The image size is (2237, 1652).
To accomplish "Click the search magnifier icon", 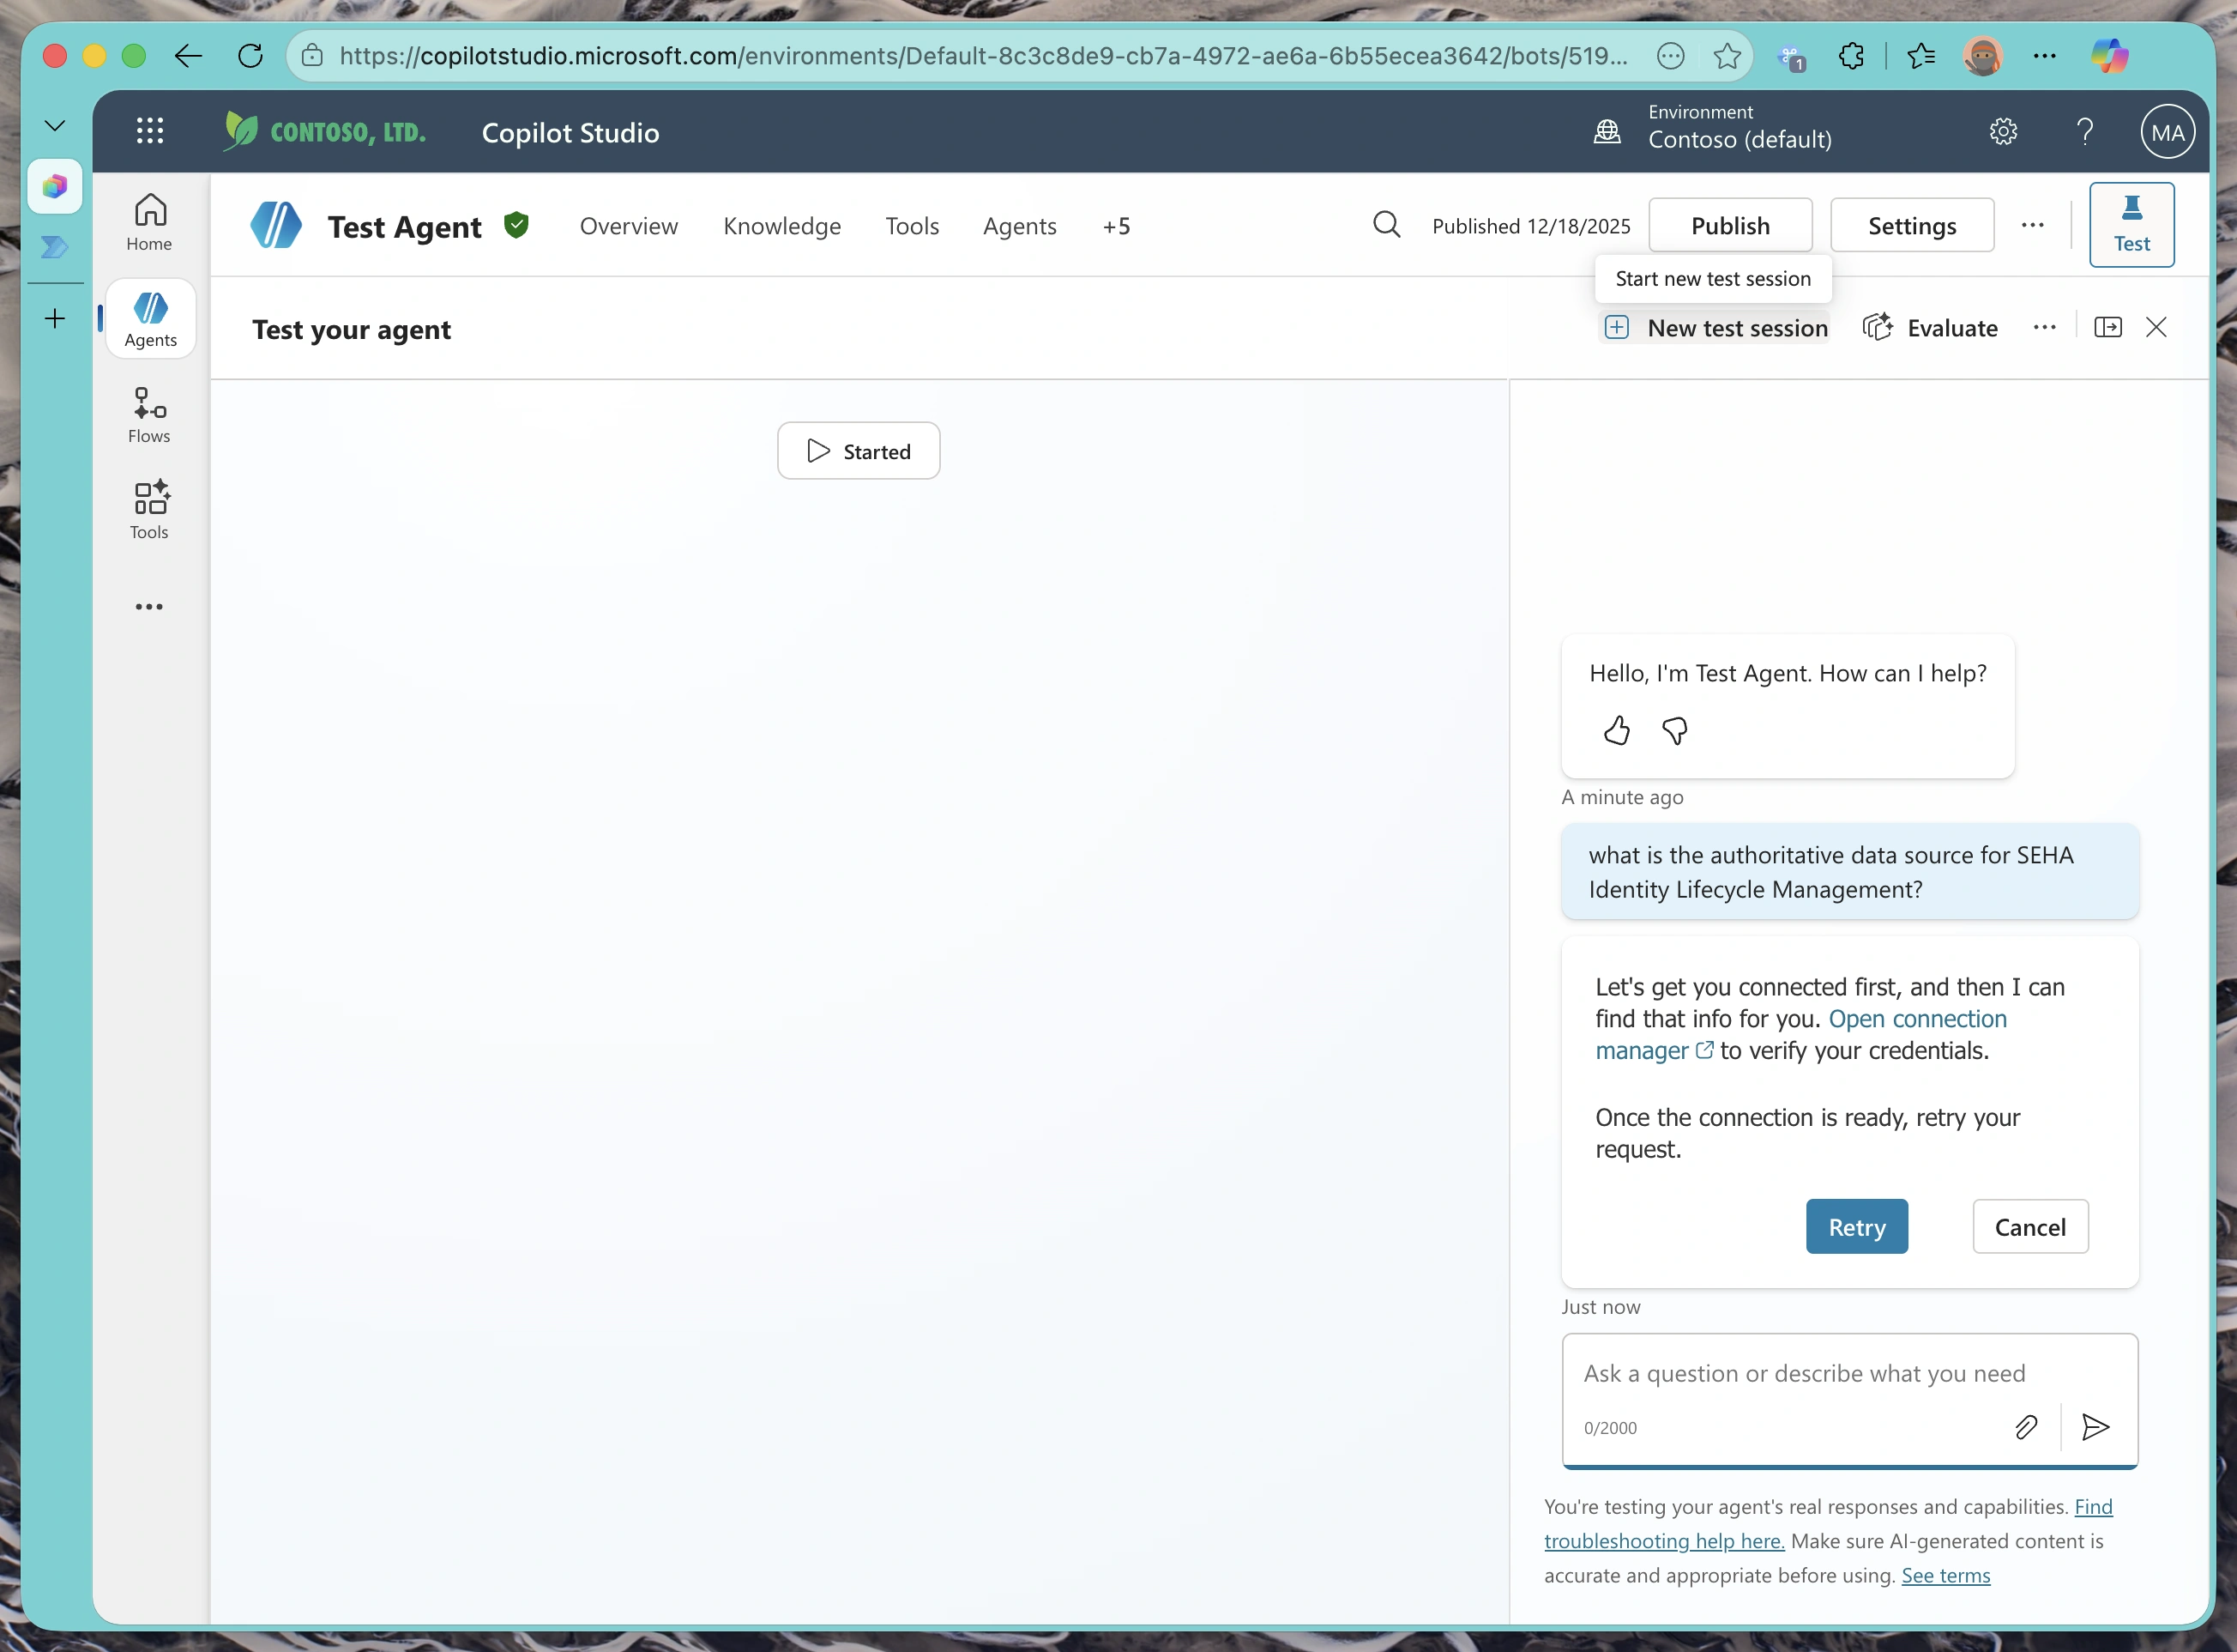I will (1386, 225).
